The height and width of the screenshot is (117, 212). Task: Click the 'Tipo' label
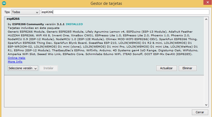7,12
